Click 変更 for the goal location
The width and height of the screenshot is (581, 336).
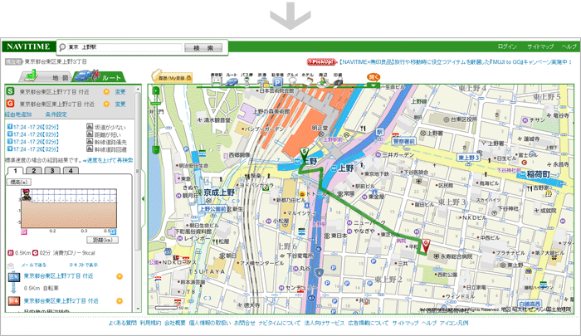tap(120, 105)
